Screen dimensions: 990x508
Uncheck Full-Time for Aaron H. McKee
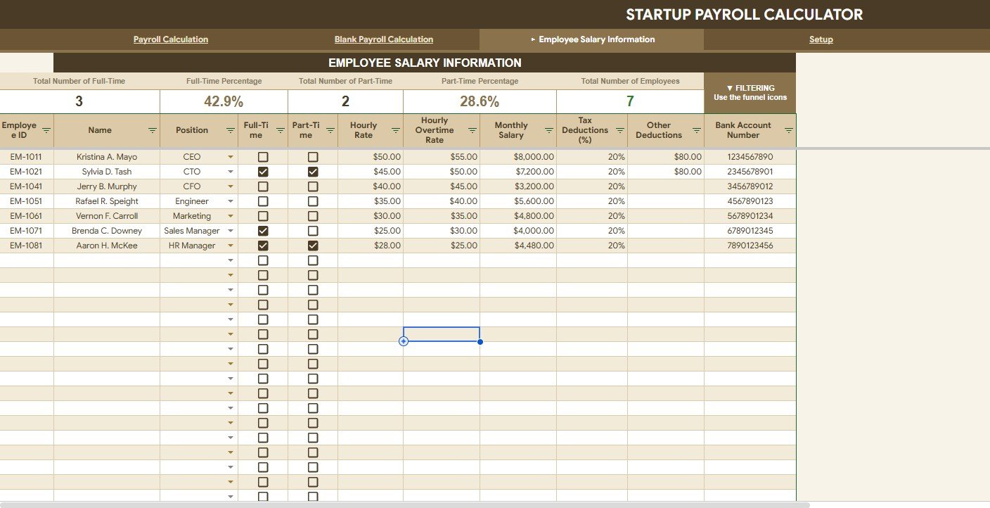263,246
